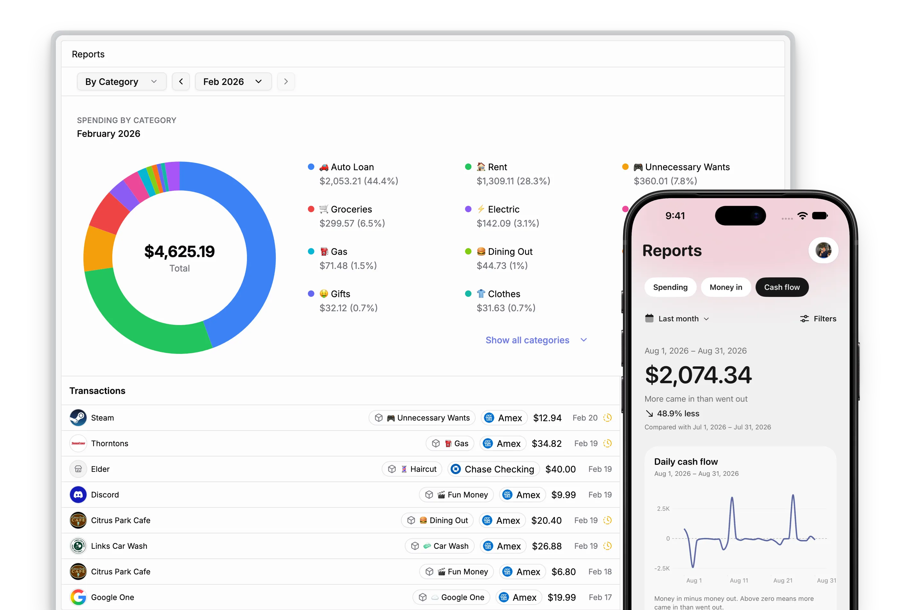
Task: Switch to the Money in tab
Action: (x=725, y=287)
